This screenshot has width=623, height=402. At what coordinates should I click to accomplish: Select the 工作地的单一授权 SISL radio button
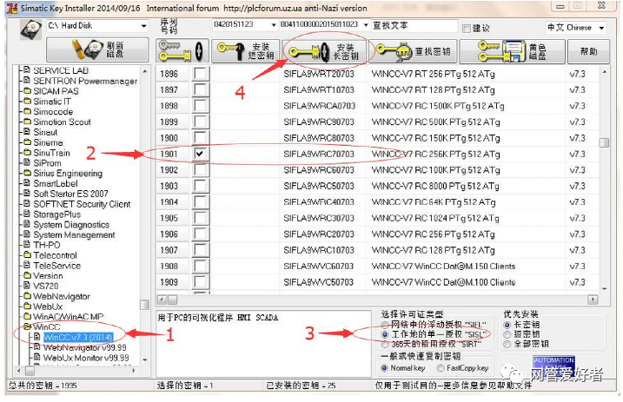(385, 334)
